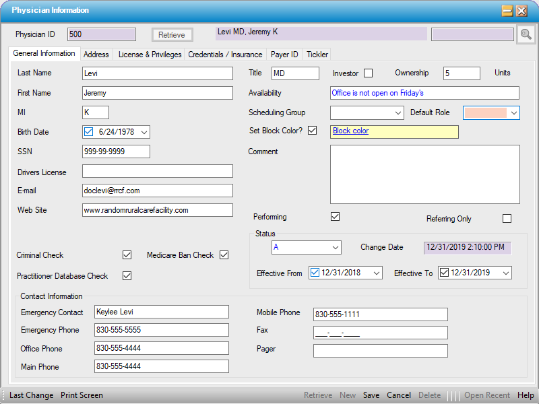The width and height of the screenshot is (539, 404).
Task: Toggle the Investor checkbox
Action: (x=368, y=73)
